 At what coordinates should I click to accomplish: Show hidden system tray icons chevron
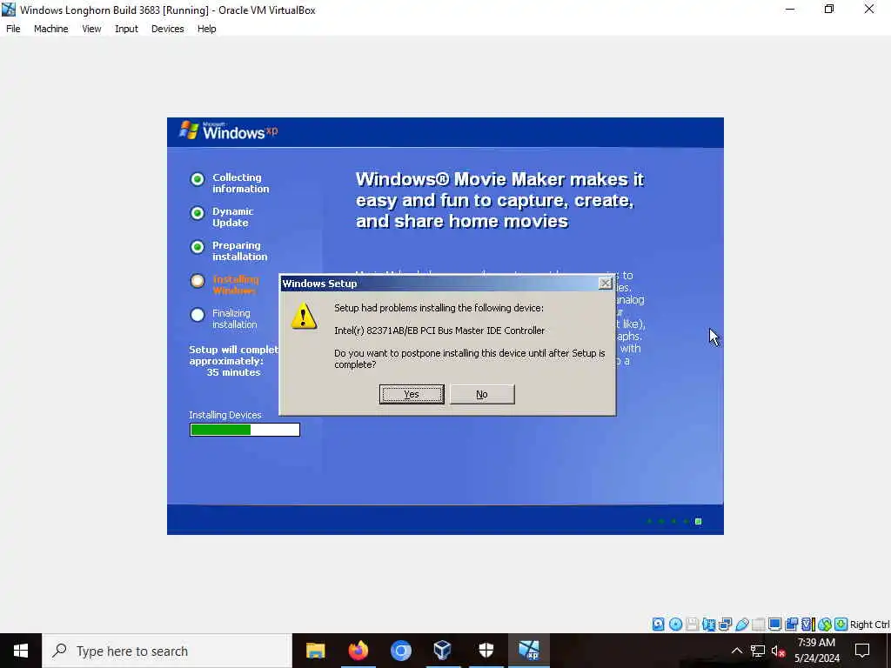point(736,651)
